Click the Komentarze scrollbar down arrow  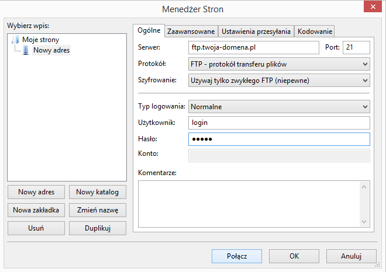pyautogui.click(x=364, y=222)
